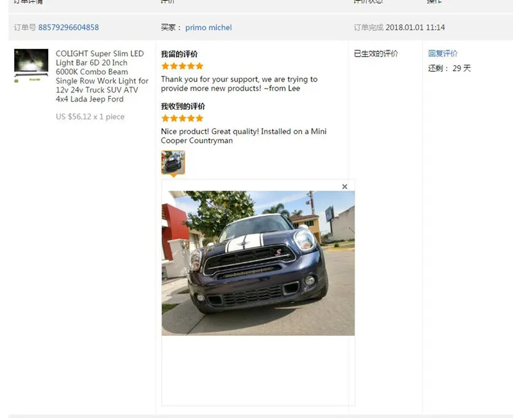Image resolution: width=513 pixels, height=418 pixels.
Task: Click the star rating under 我留的评价
Action: click(x=182, y=66)
